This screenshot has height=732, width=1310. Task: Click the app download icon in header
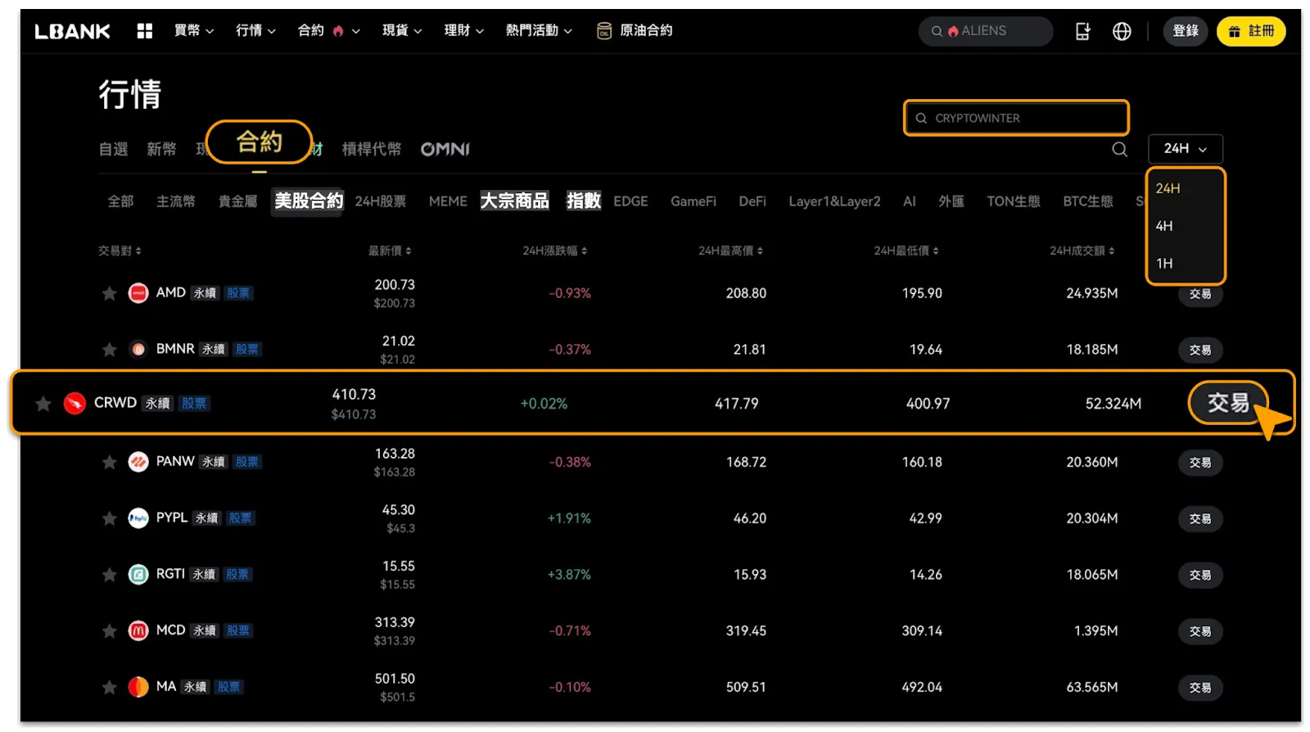click(1082, 31)
